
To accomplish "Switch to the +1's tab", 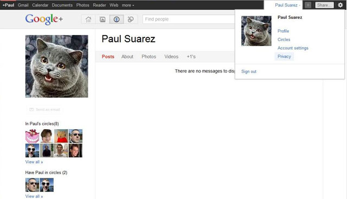I will click(191, 57).
